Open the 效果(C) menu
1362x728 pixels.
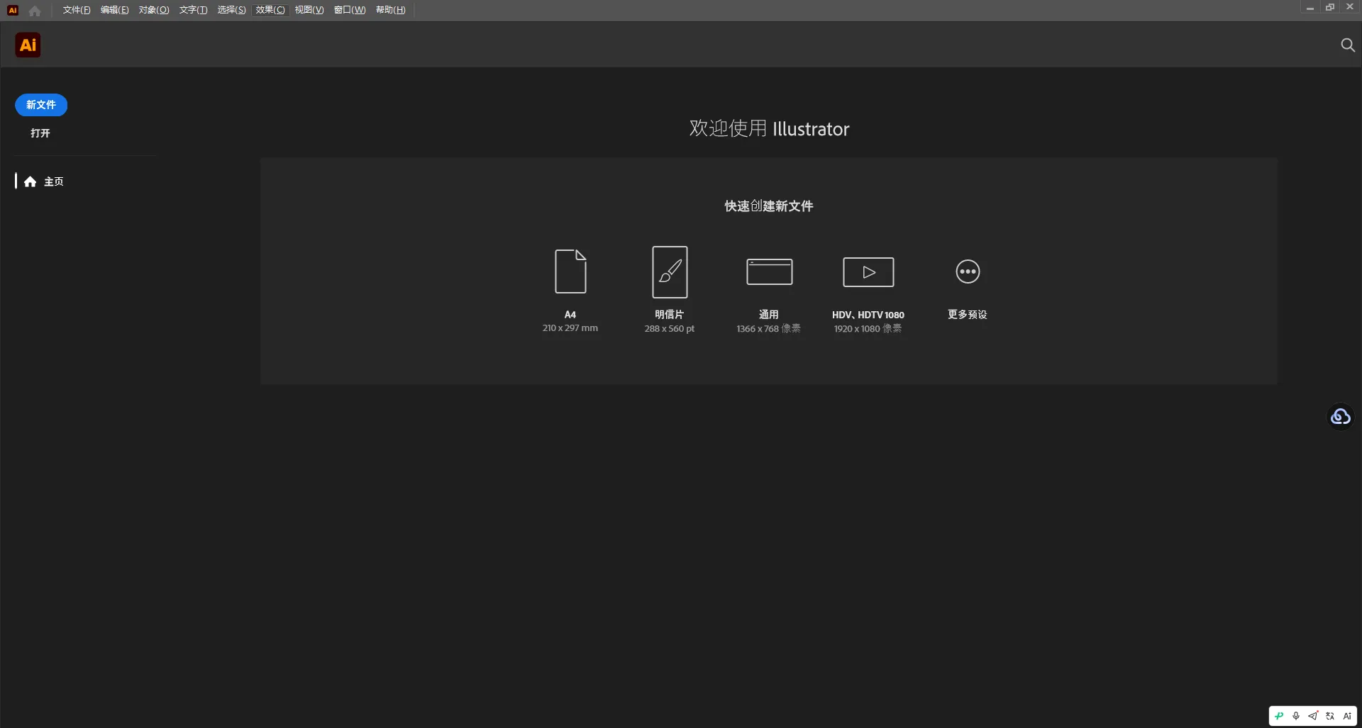point(270,10)
